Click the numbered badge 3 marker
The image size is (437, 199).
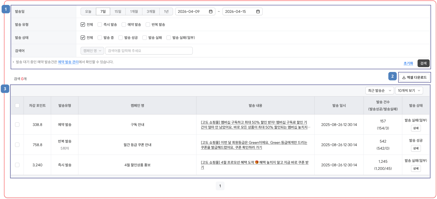(x=5, y=89)
